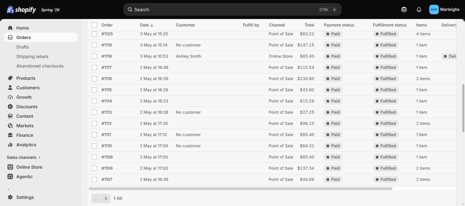Screen dimensions: 465x206
Task: Check the box for order #1107
Action: coord(94,180)
